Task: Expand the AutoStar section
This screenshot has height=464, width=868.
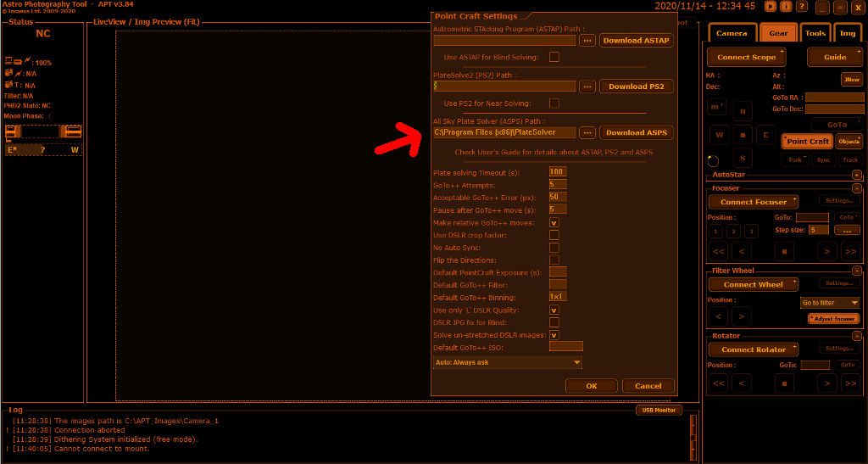Action: click(856, 175)
